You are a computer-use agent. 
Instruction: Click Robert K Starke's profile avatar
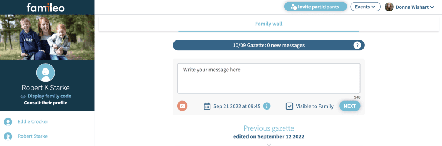[x=46, y=72]
